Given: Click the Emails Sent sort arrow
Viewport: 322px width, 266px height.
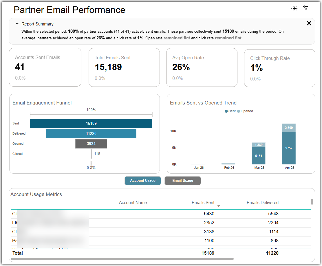Looking at the screenshot, I should point(219,206).
